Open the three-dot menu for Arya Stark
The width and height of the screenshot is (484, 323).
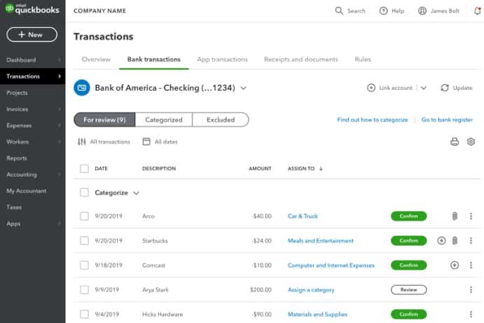click(471, 289)
